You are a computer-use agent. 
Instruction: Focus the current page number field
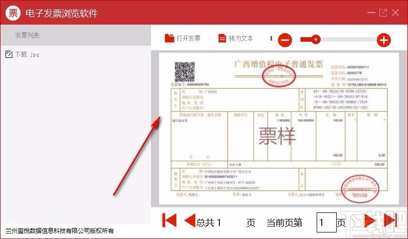click(327, 222)
